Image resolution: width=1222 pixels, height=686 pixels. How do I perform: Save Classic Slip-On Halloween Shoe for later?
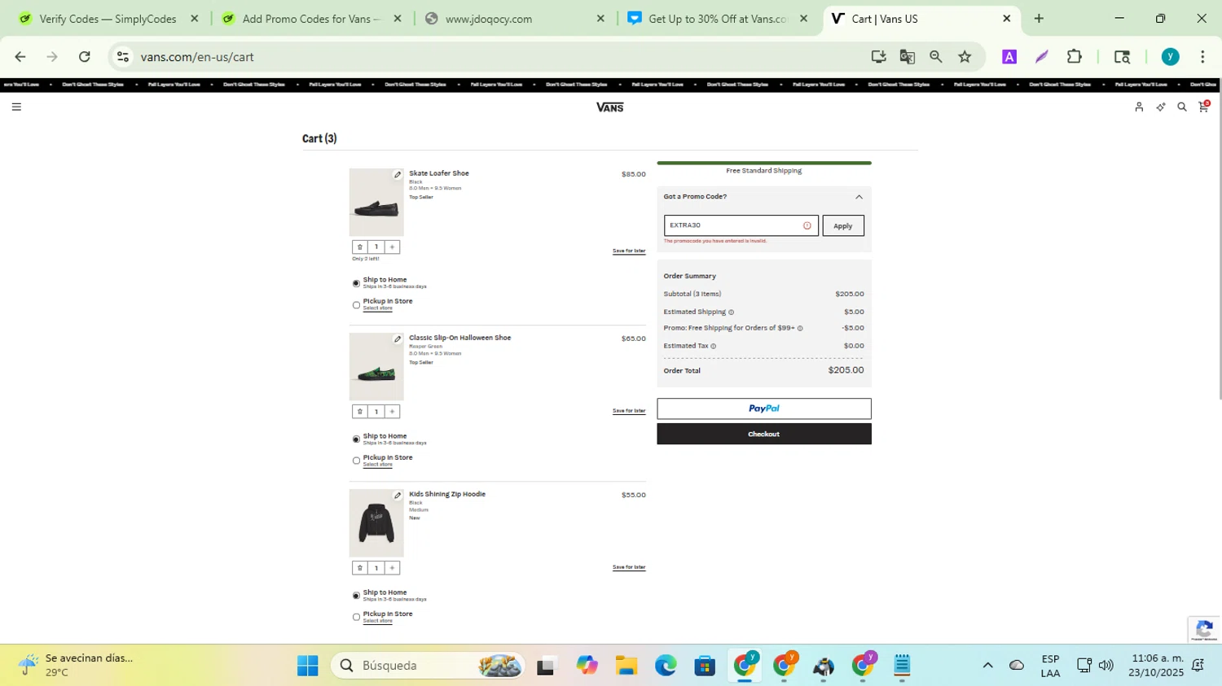(629, 411)
